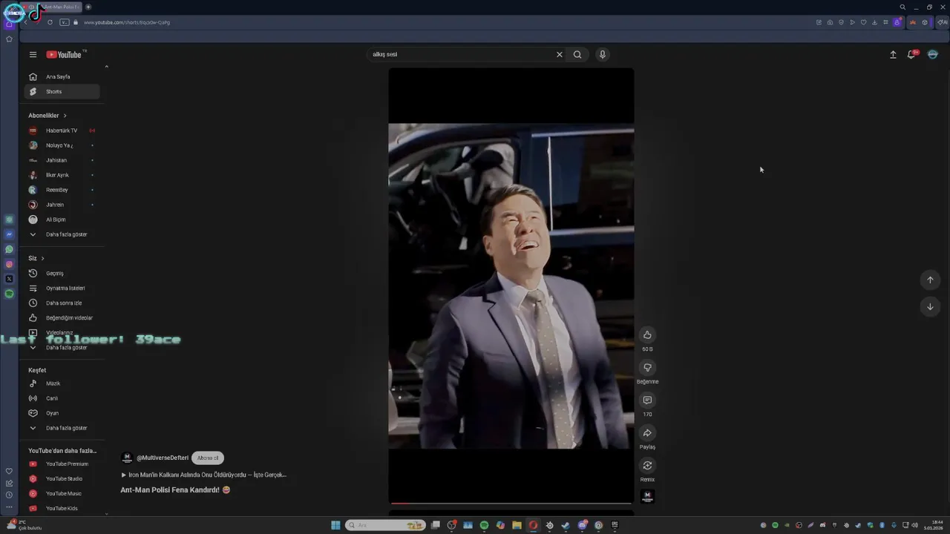Open YouTube Studio link

pyautogui.click(x=62, y=478)
